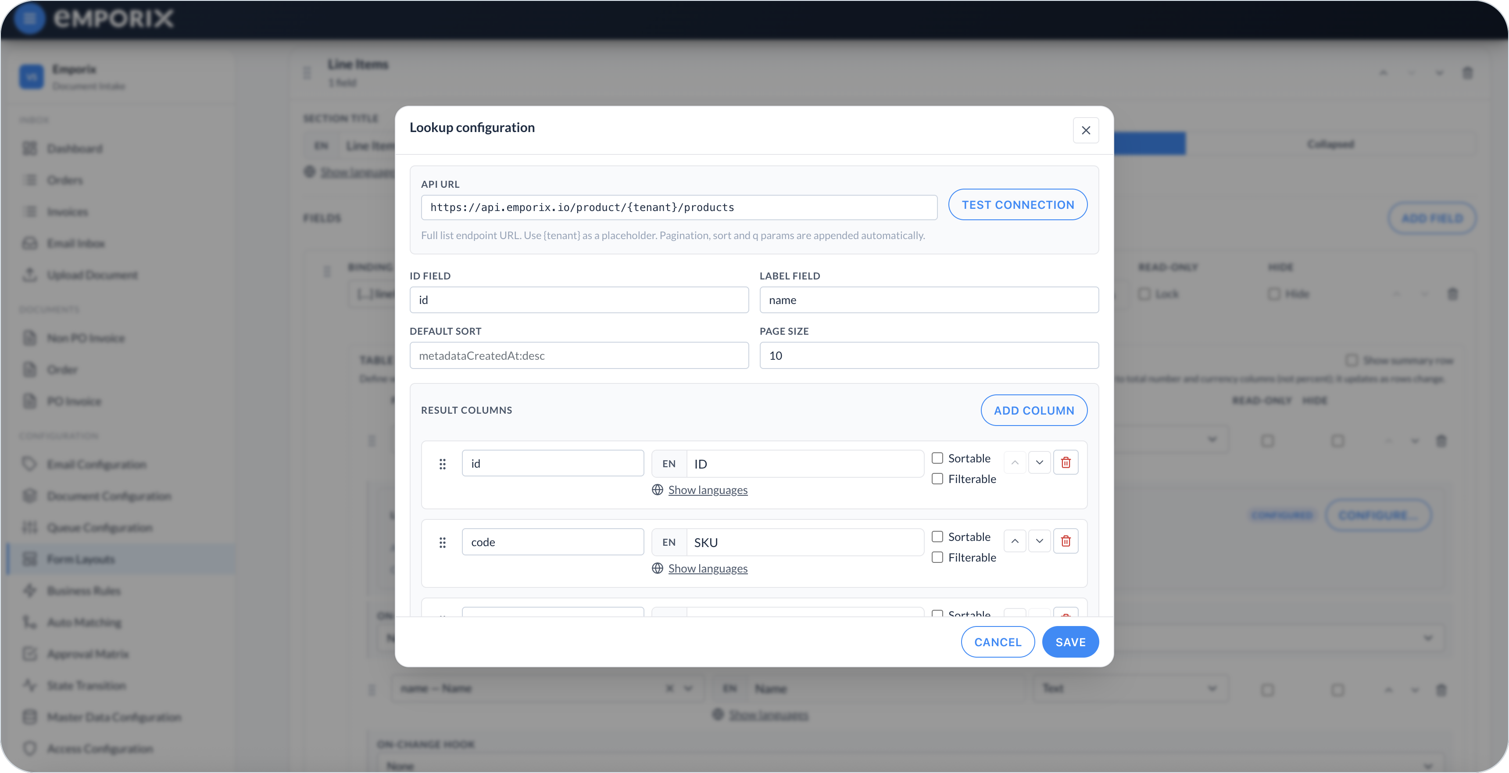The image size is (1509, 773).
Task: Enable Sortable for the SKU column
Action: pos(937,537)
